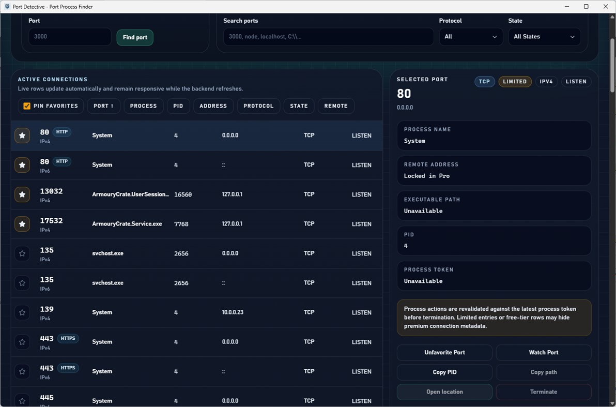Image resolution: width=616 pixels, height=407 pixels.
Task: Click PID 7768 cell
Action: (181, 224)
